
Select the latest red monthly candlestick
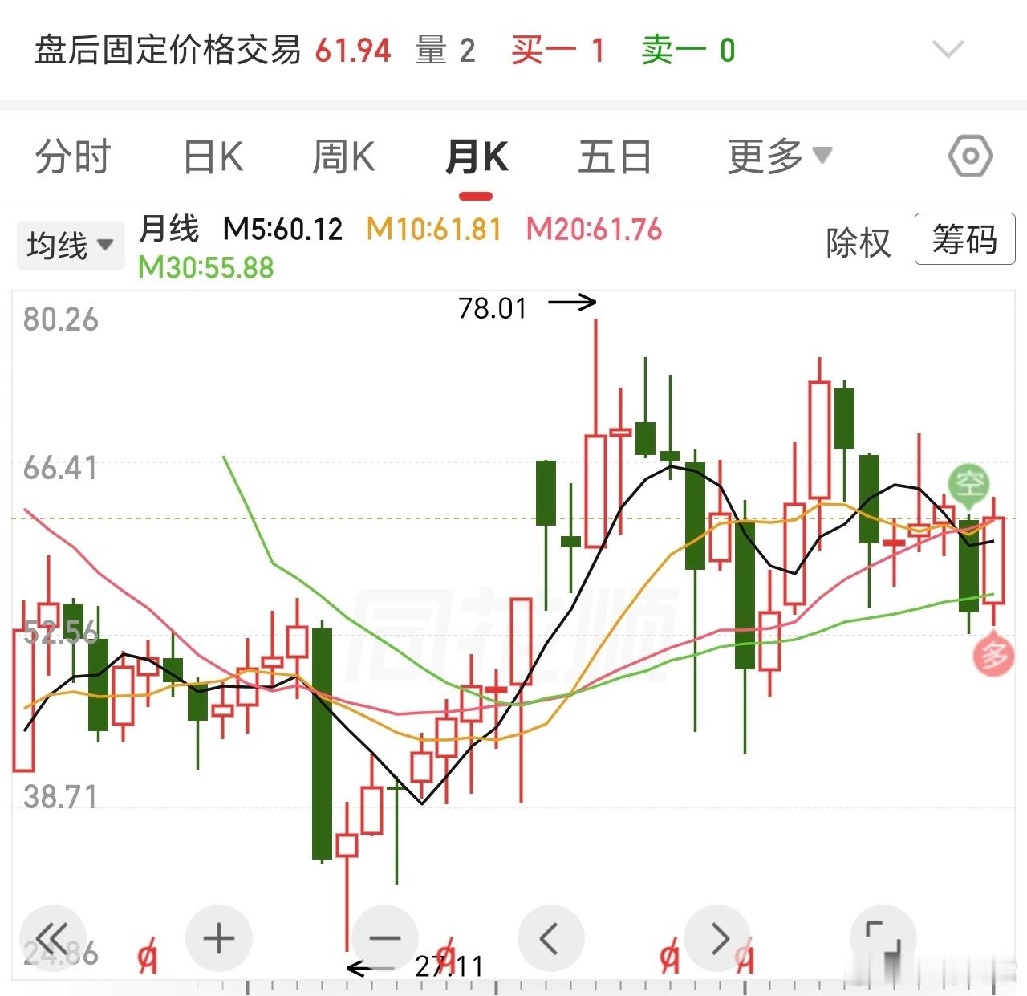click(994, 560)
